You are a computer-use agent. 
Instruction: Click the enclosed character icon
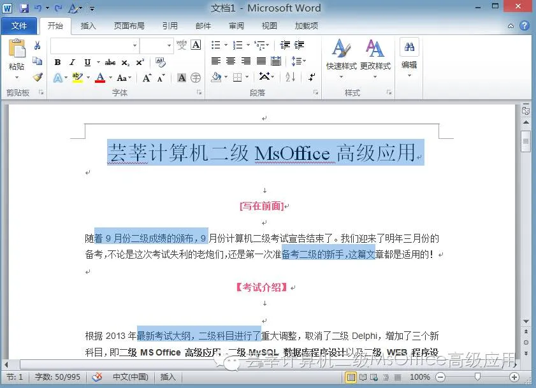pyautogui.click(x=196, y=78)
